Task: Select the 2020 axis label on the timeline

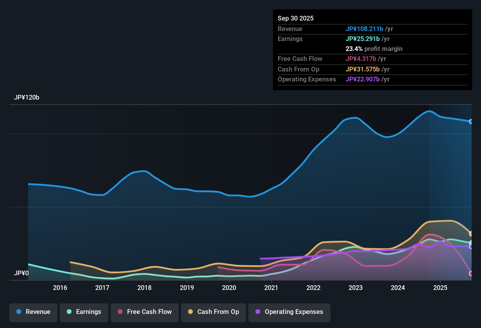Action: point(229,288)
